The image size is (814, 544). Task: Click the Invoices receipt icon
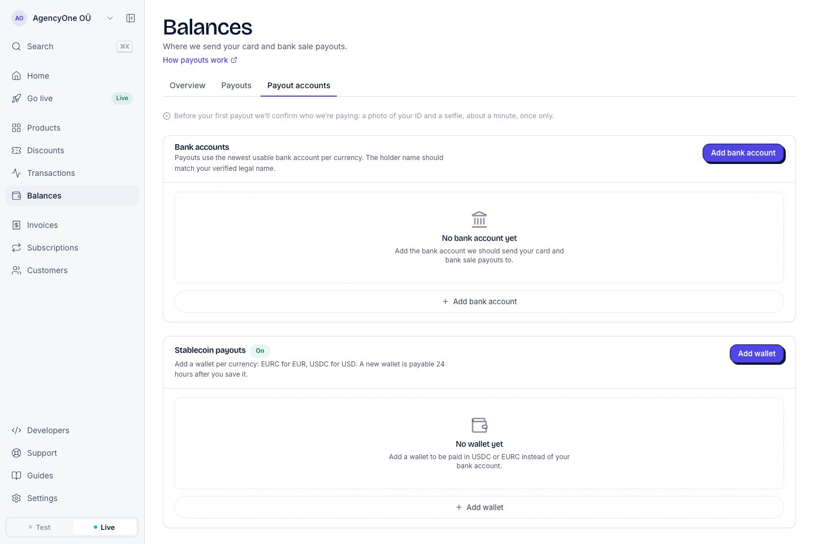click(16, 225)
